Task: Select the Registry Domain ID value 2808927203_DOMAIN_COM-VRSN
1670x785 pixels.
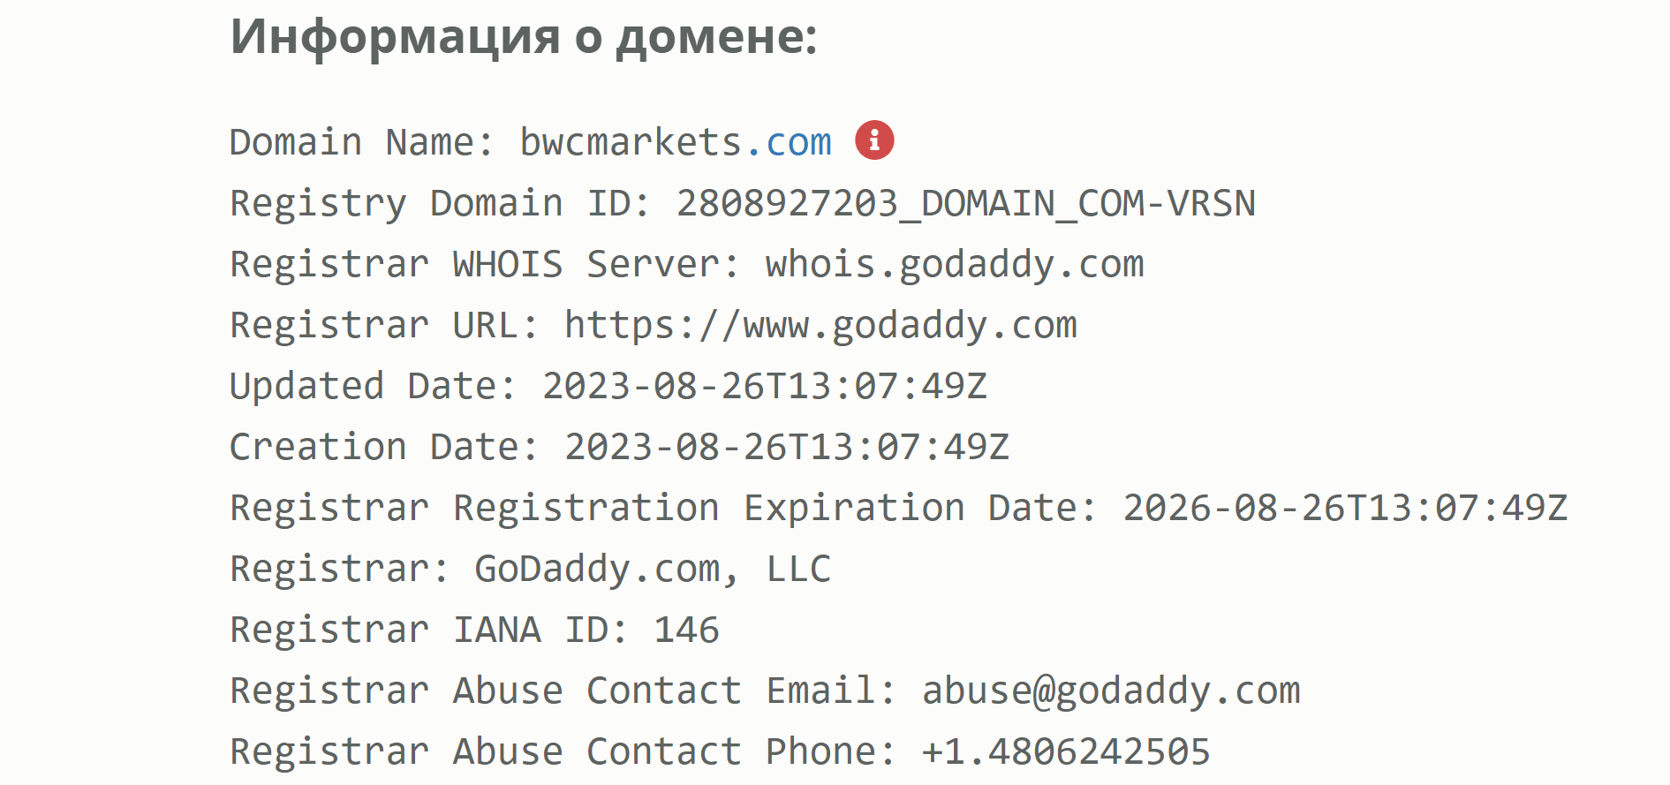Action: 965,204
